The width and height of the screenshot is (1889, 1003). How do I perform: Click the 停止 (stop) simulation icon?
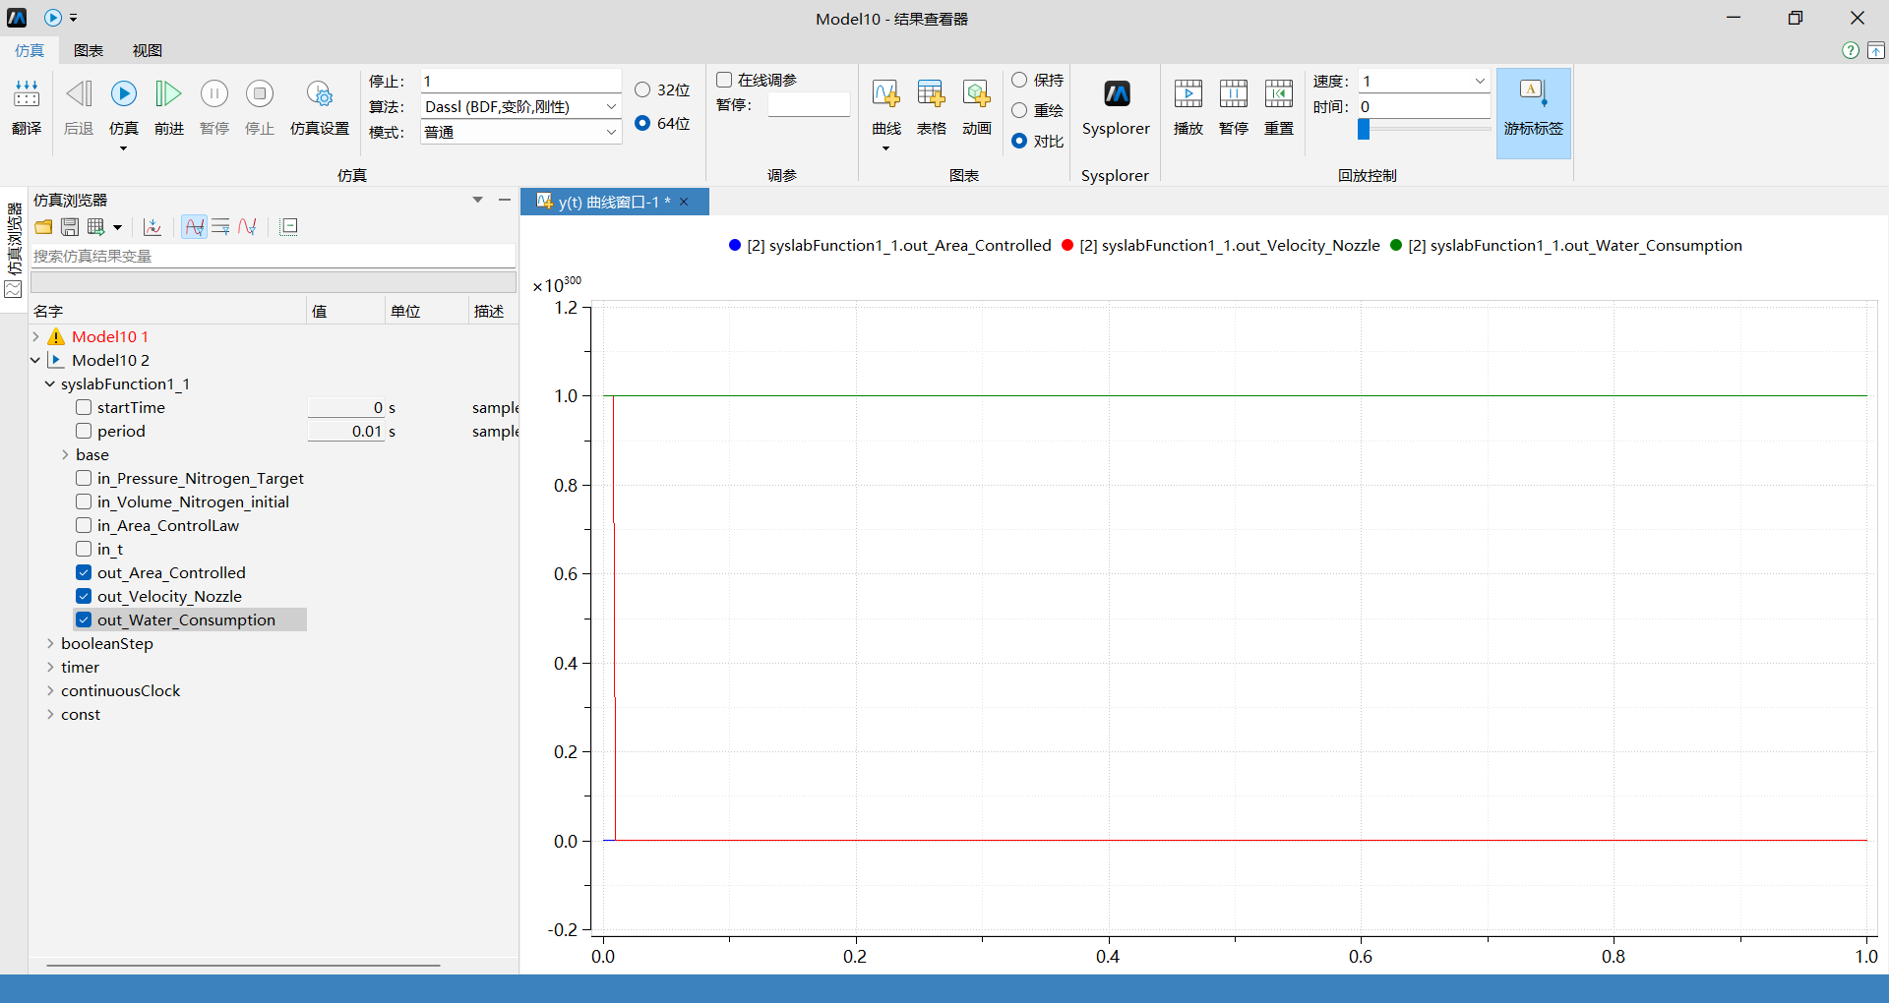tap(260, 108)
